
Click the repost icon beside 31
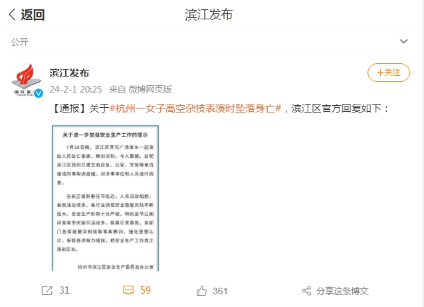[x=47, y=291]
